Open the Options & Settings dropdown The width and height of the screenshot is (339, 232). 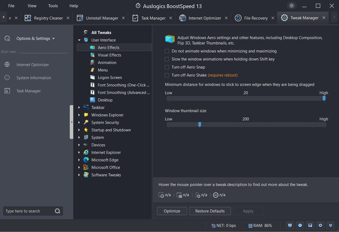pos(36,39)
